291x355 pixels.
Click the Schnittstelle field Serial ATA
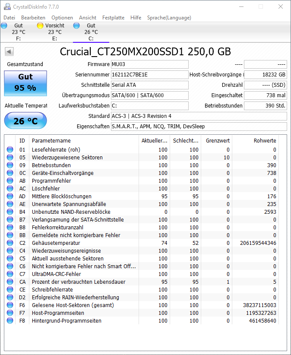coord(149,85)
